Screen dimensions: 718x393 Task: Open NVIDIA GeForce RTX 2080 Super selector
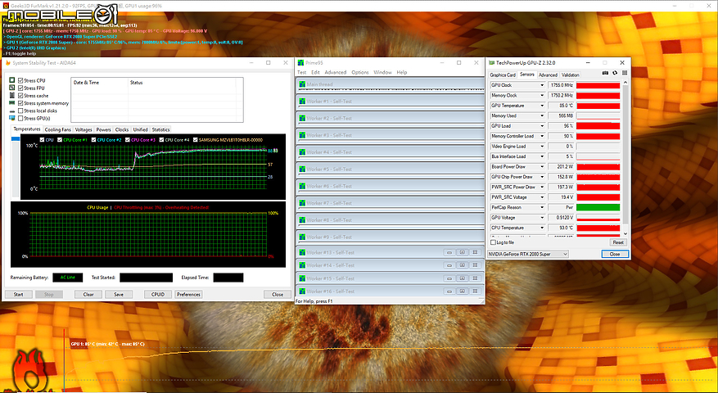pyautogui.click(x=528, y=254)
